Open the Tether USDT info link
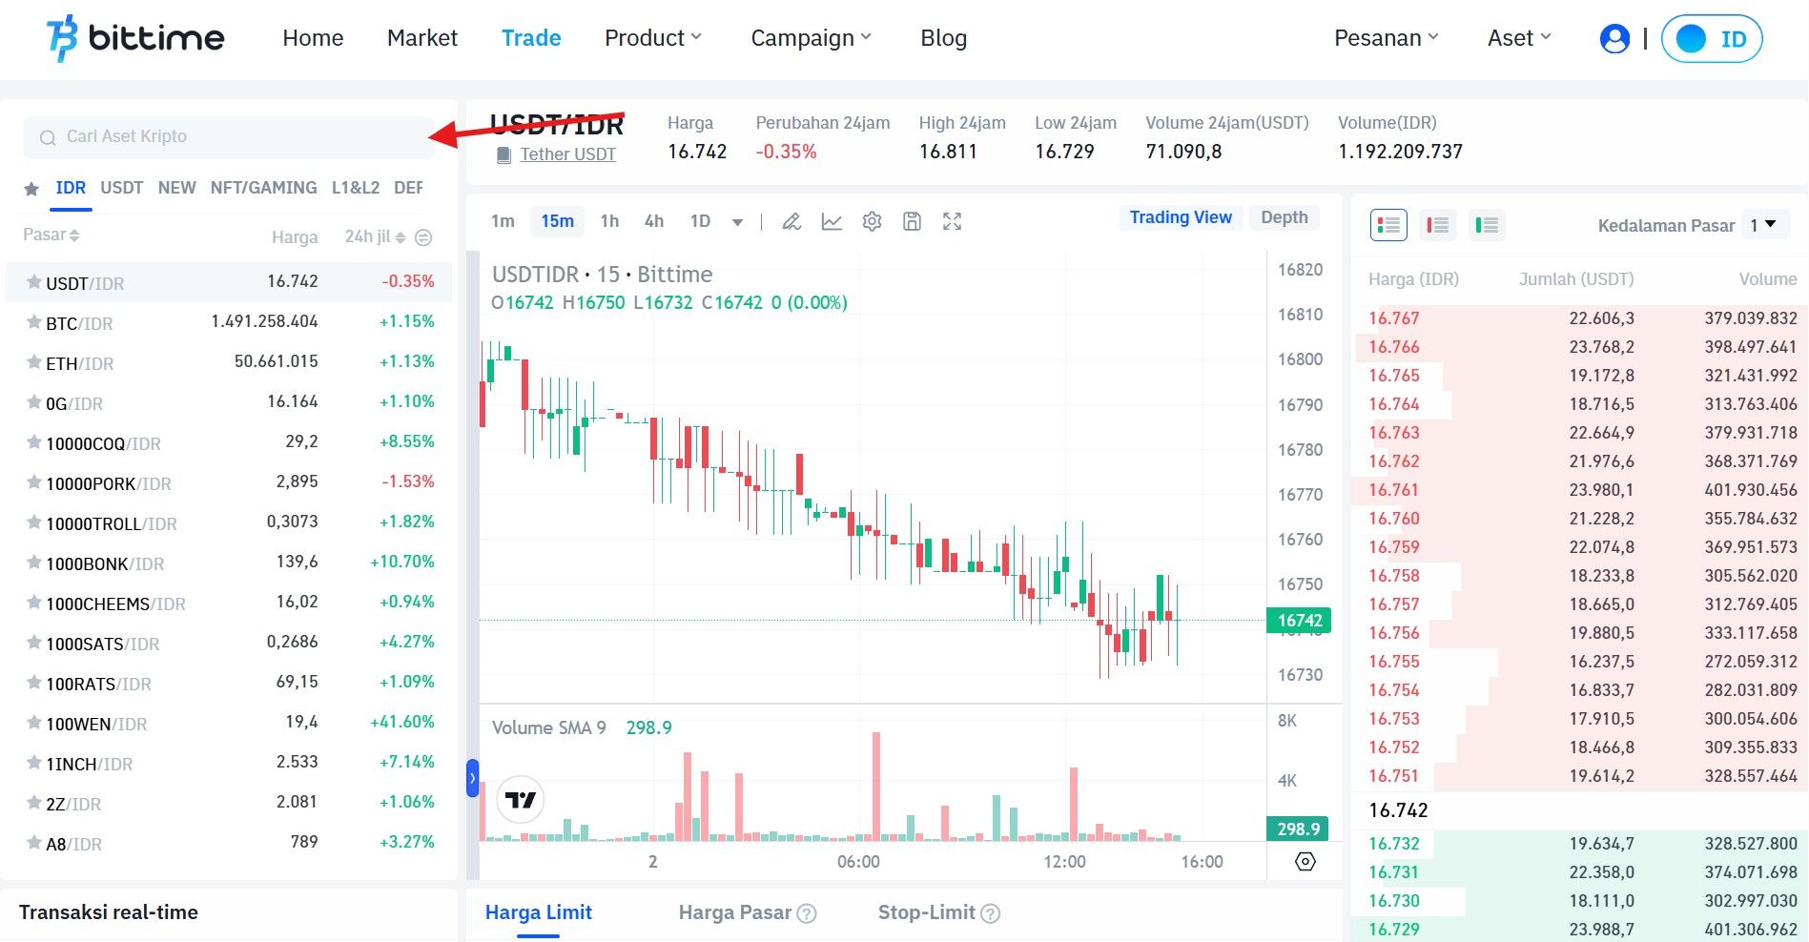Viewport: 1809px width, 942px height. 567,154
